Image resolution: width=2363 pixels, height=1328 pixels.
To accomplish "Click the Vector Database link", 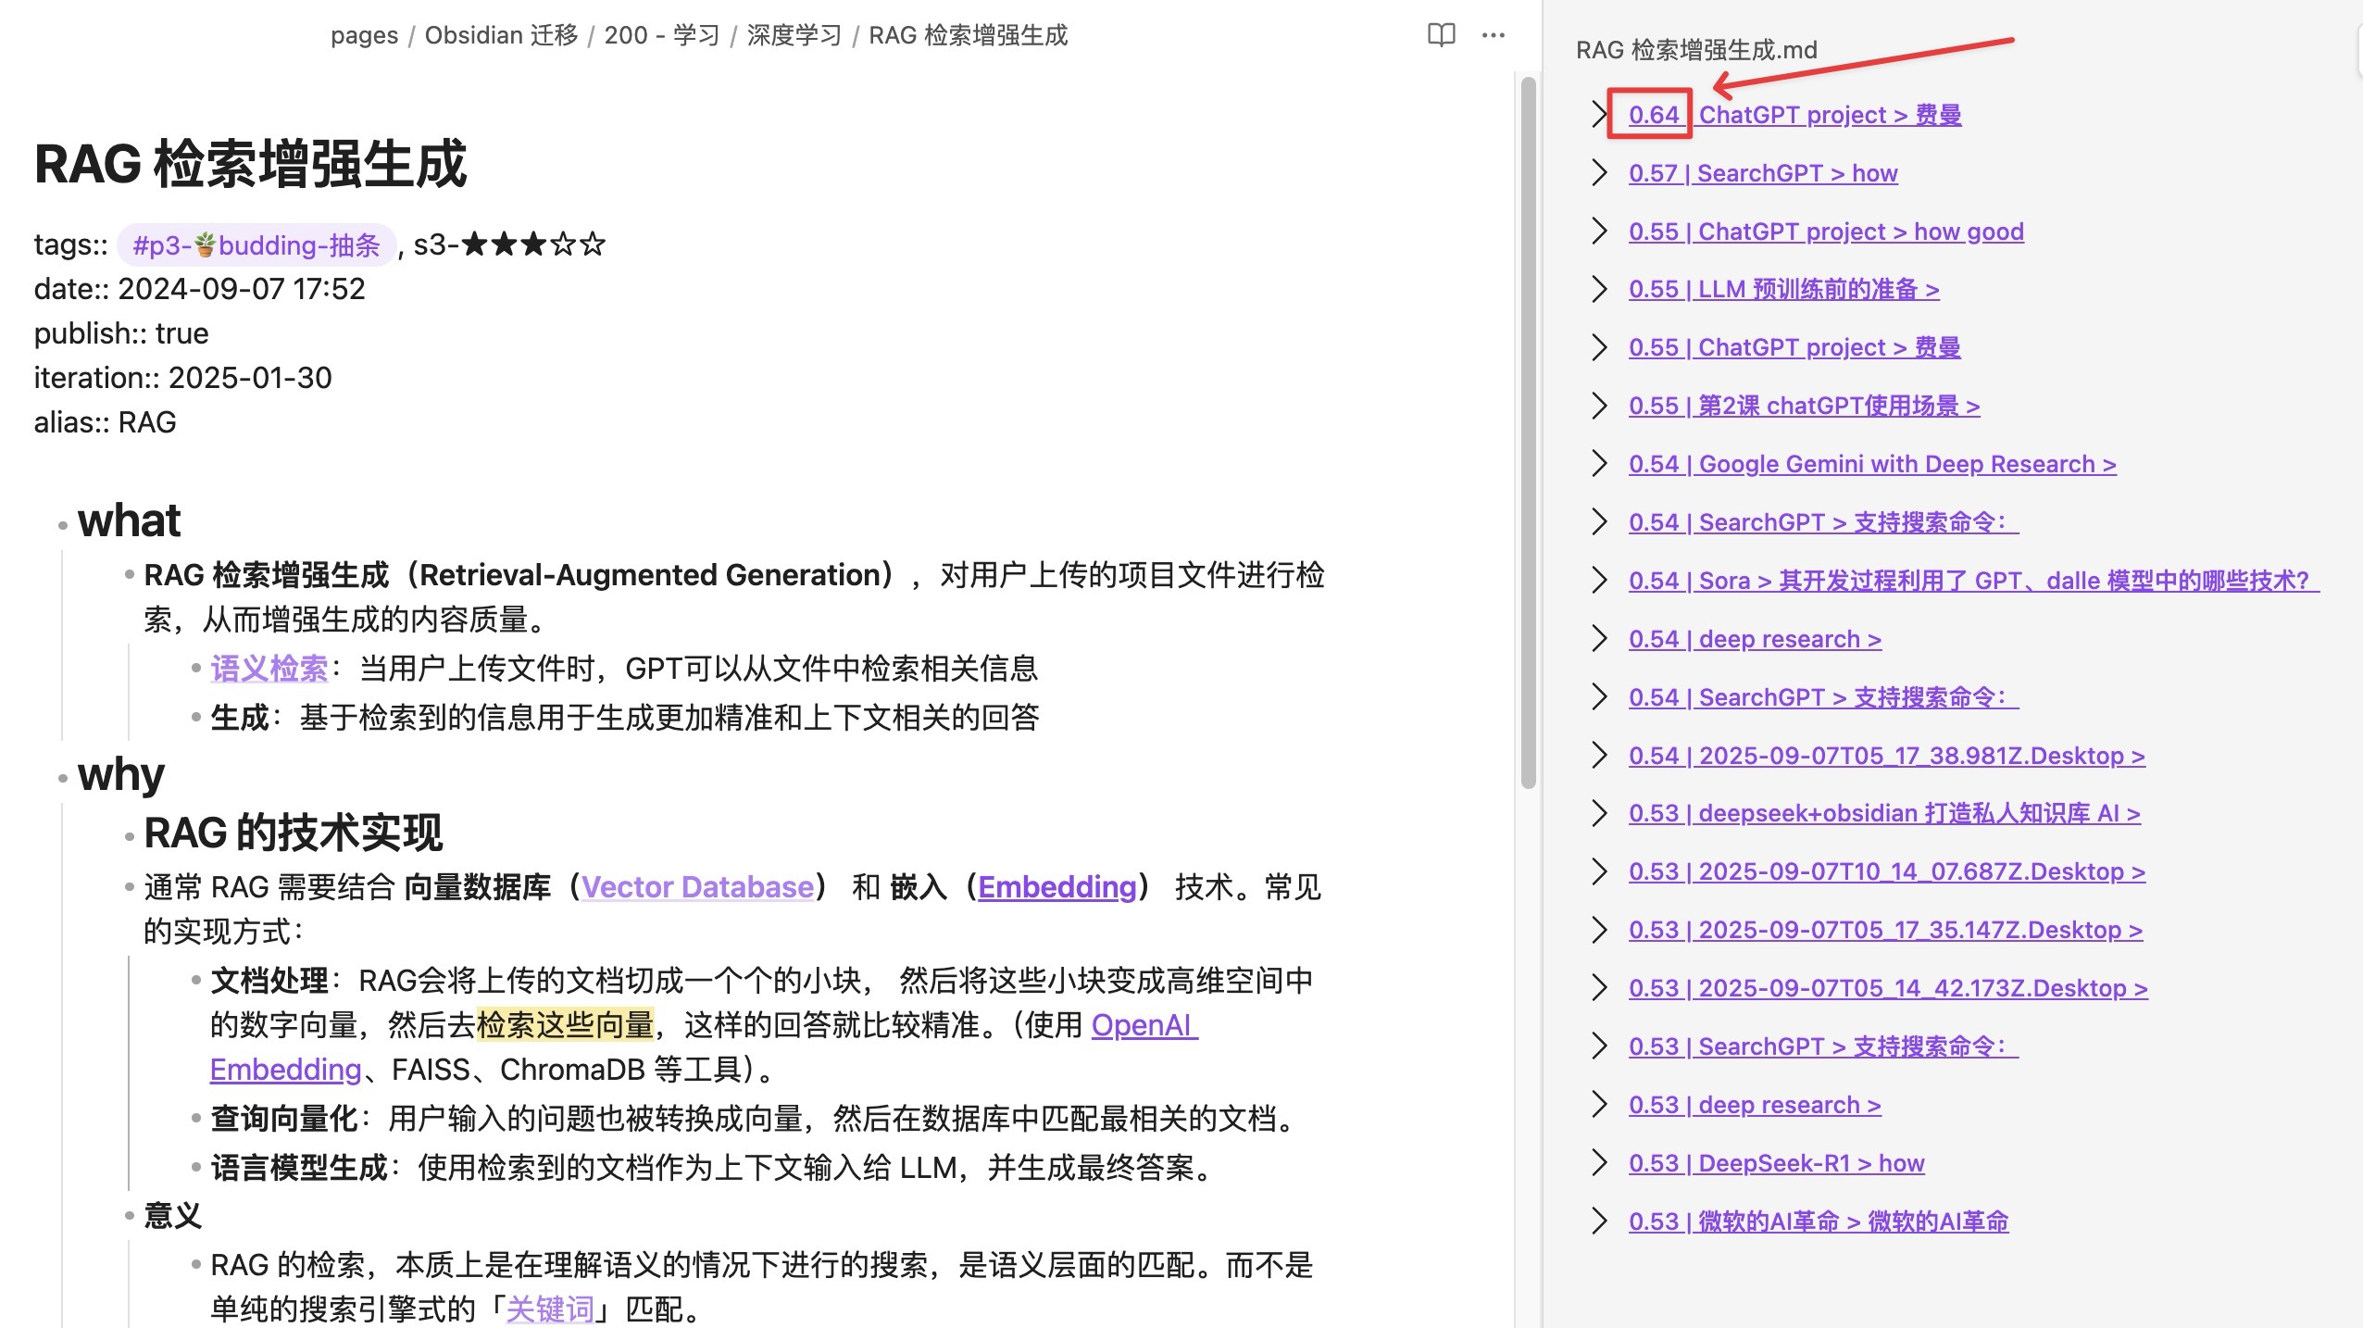I will pos(697,886).
